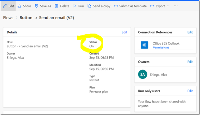Open the more options ellipsis menu

pyautogui.click(x=176, y=6)
